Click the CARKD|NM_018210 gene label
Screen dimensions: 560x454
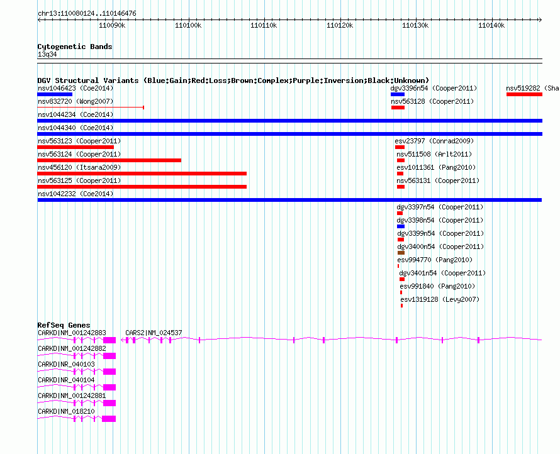point(67,411)
